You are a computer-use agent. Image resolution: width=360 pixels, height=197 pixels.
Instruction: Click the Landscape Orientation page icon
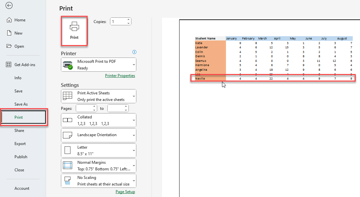tap(68, 135)
